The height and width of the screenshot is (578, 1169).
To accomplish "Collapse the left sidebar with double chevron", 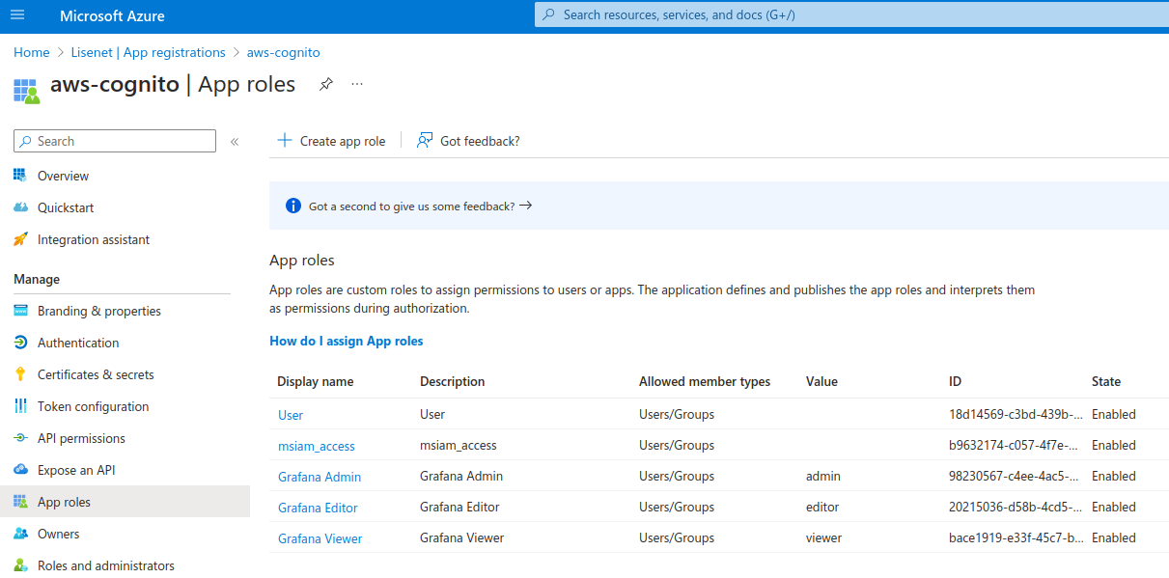I will [x=235, y=142].
